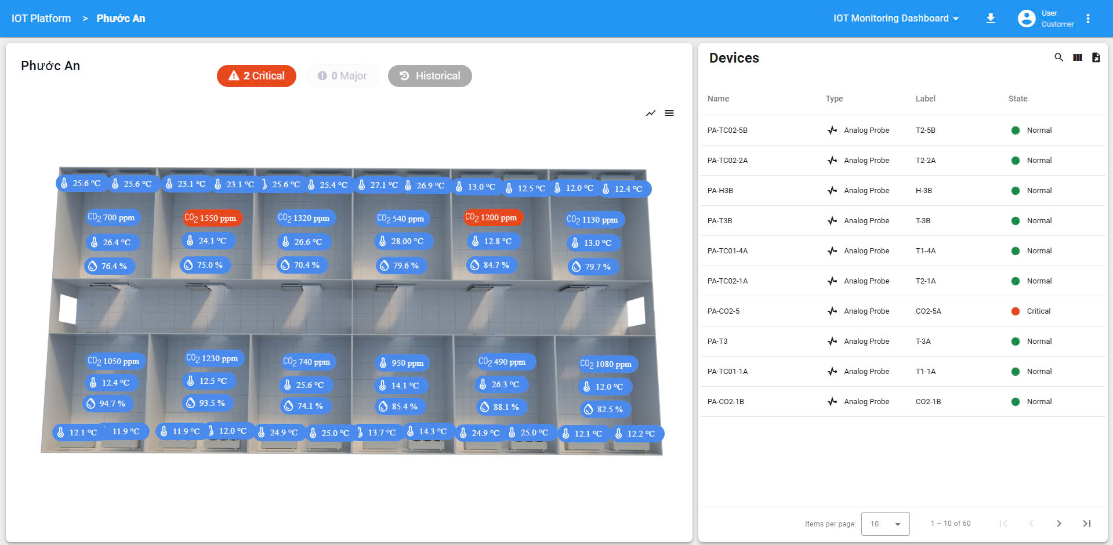Sort devices by Name column

pos(718,99)
